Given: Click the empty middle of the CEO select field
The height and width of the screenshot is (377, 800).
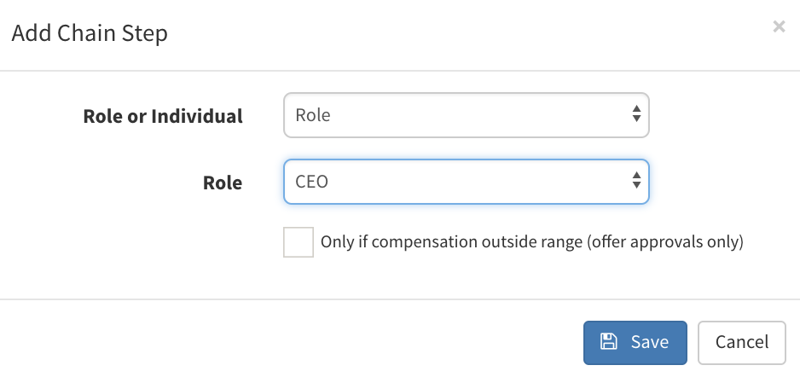Looking at the screenshot, I should pos(478,182).
